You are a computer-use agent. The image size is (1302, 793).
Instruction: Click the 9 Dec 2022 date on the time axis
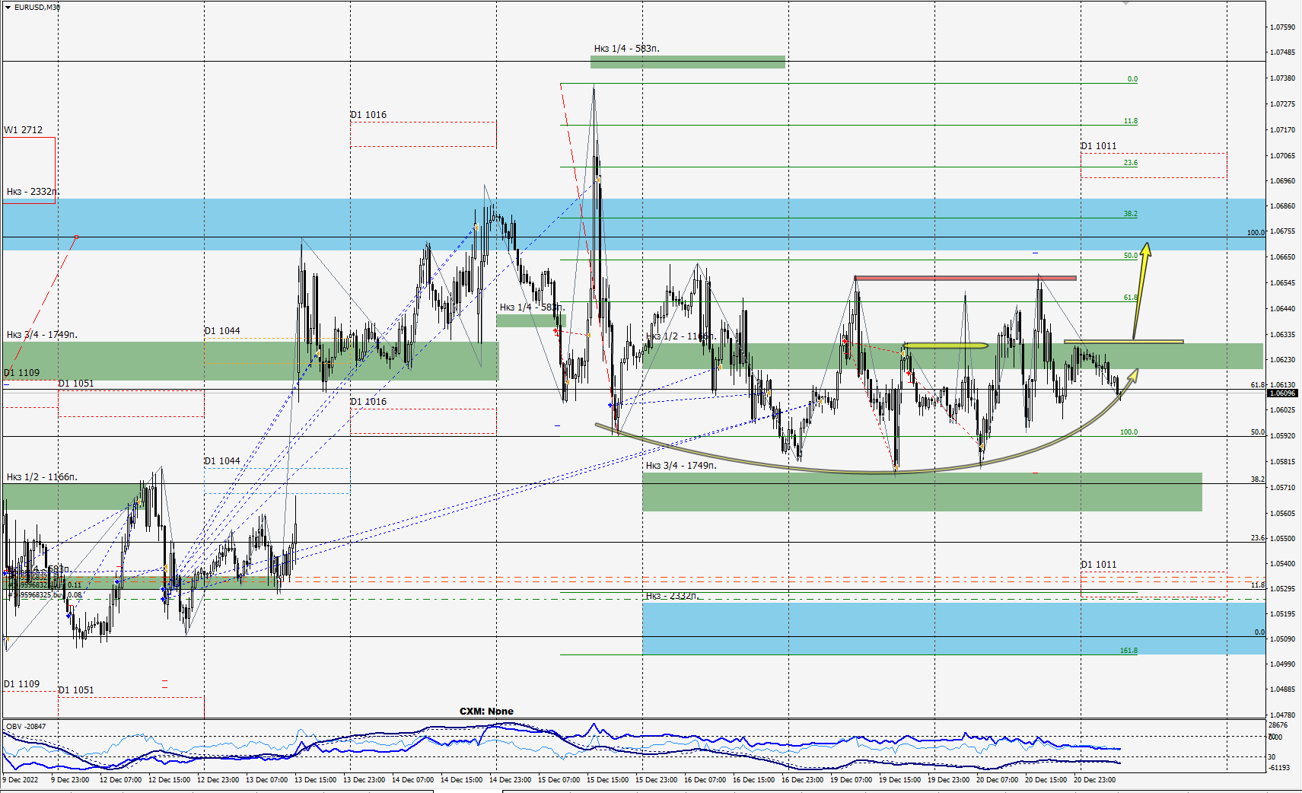coord(21,779)
